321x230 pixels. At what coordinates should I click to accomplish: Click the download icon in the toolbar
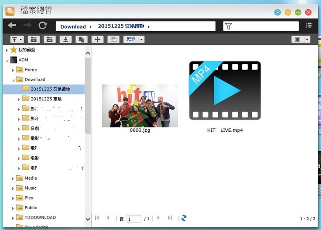(x=65, y=40)
